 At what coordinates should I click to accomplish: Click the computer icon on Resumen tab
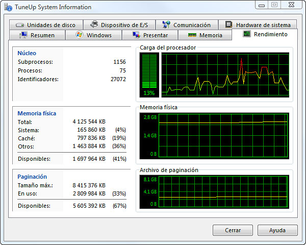[23, 35]
